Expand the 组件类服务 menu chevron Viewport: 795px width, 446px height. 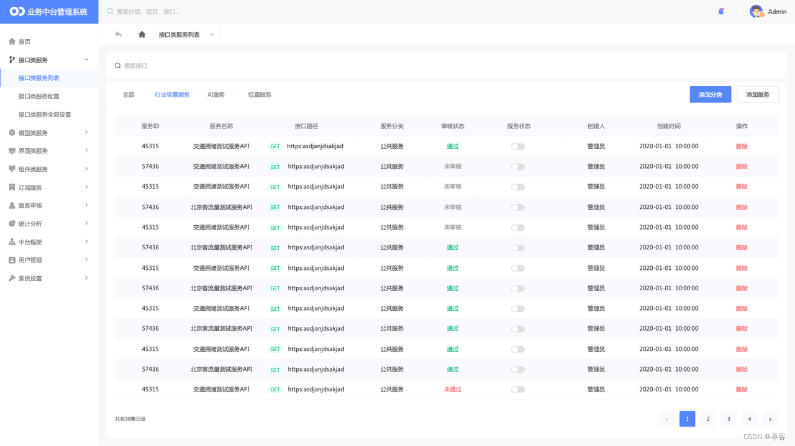point(86,169)
